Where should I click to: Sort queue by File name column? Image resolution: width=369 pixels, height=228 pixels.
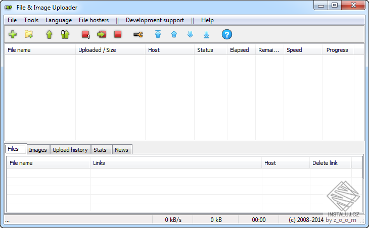40,50
